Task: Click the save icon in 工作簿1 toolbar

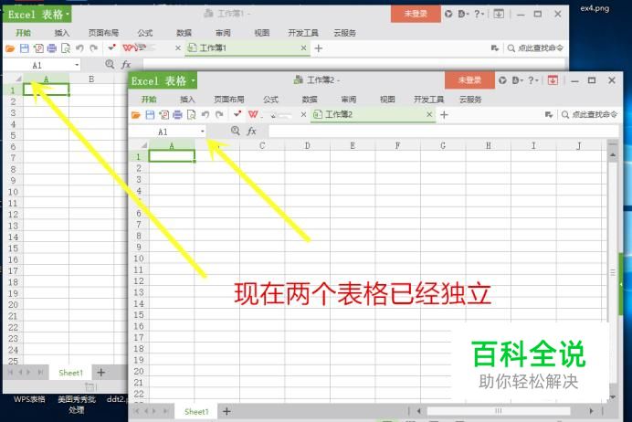Action: [x=24, y=48]
